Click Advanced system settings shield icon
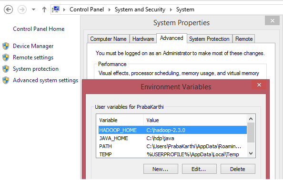Screen dimensions: 283x180 pyautogui.click(x=6, y=80)
